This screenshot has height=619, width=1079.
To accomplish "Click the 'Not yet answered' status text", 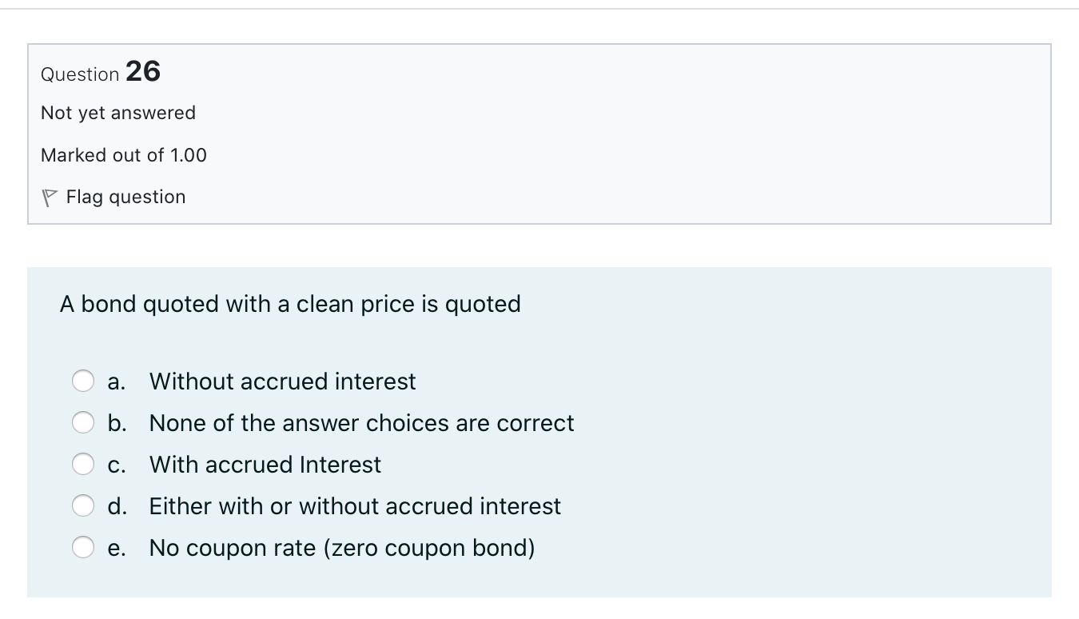I will 118,113.
